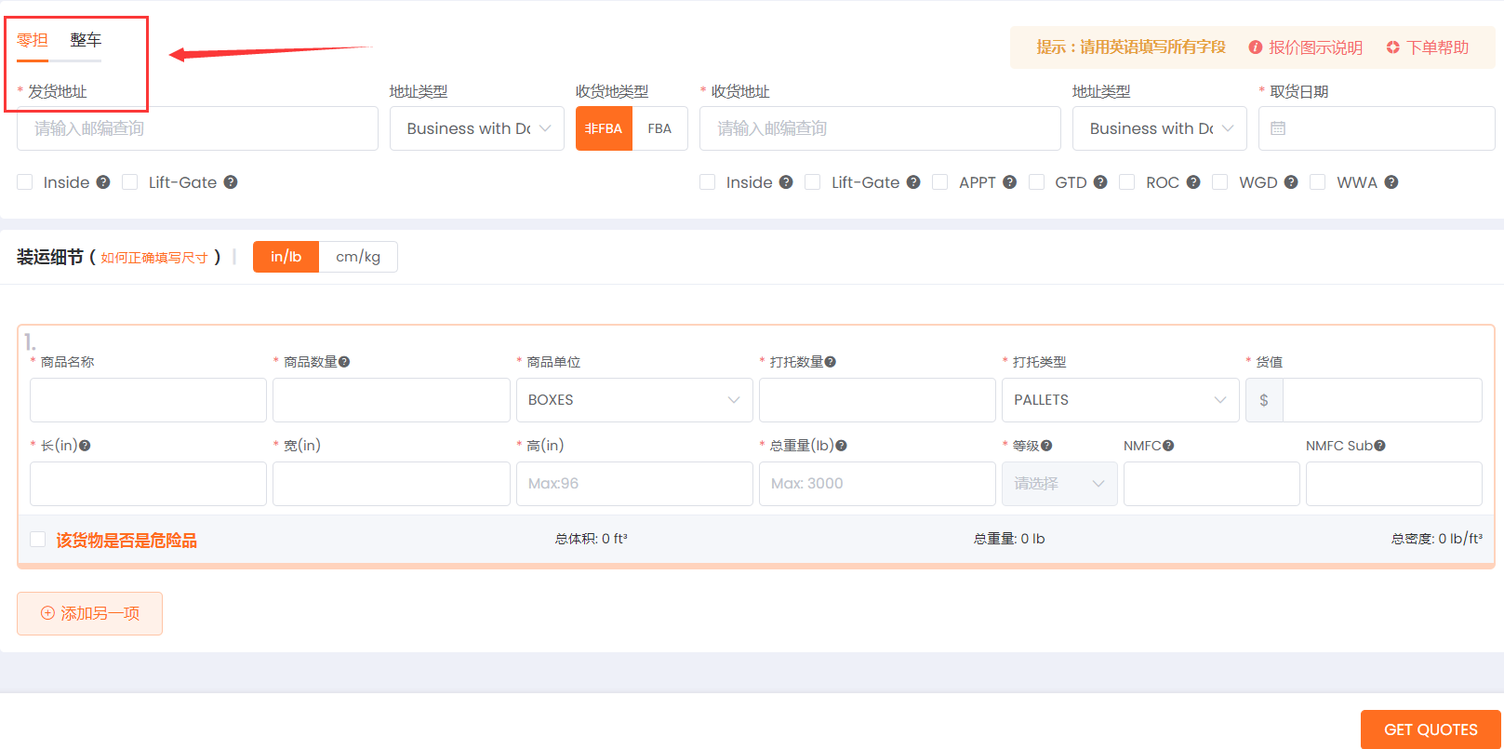Tick the origin Inside checkbox
Image resolution: width=1504 pixels, height=749 pixels.
point(25,182)
